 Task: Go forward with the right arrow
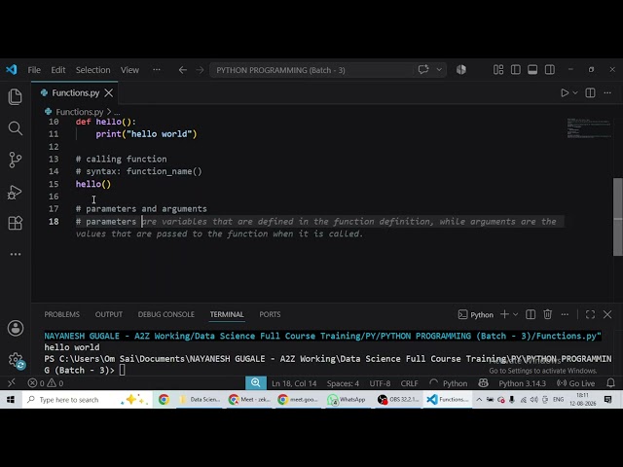(200, 70)
